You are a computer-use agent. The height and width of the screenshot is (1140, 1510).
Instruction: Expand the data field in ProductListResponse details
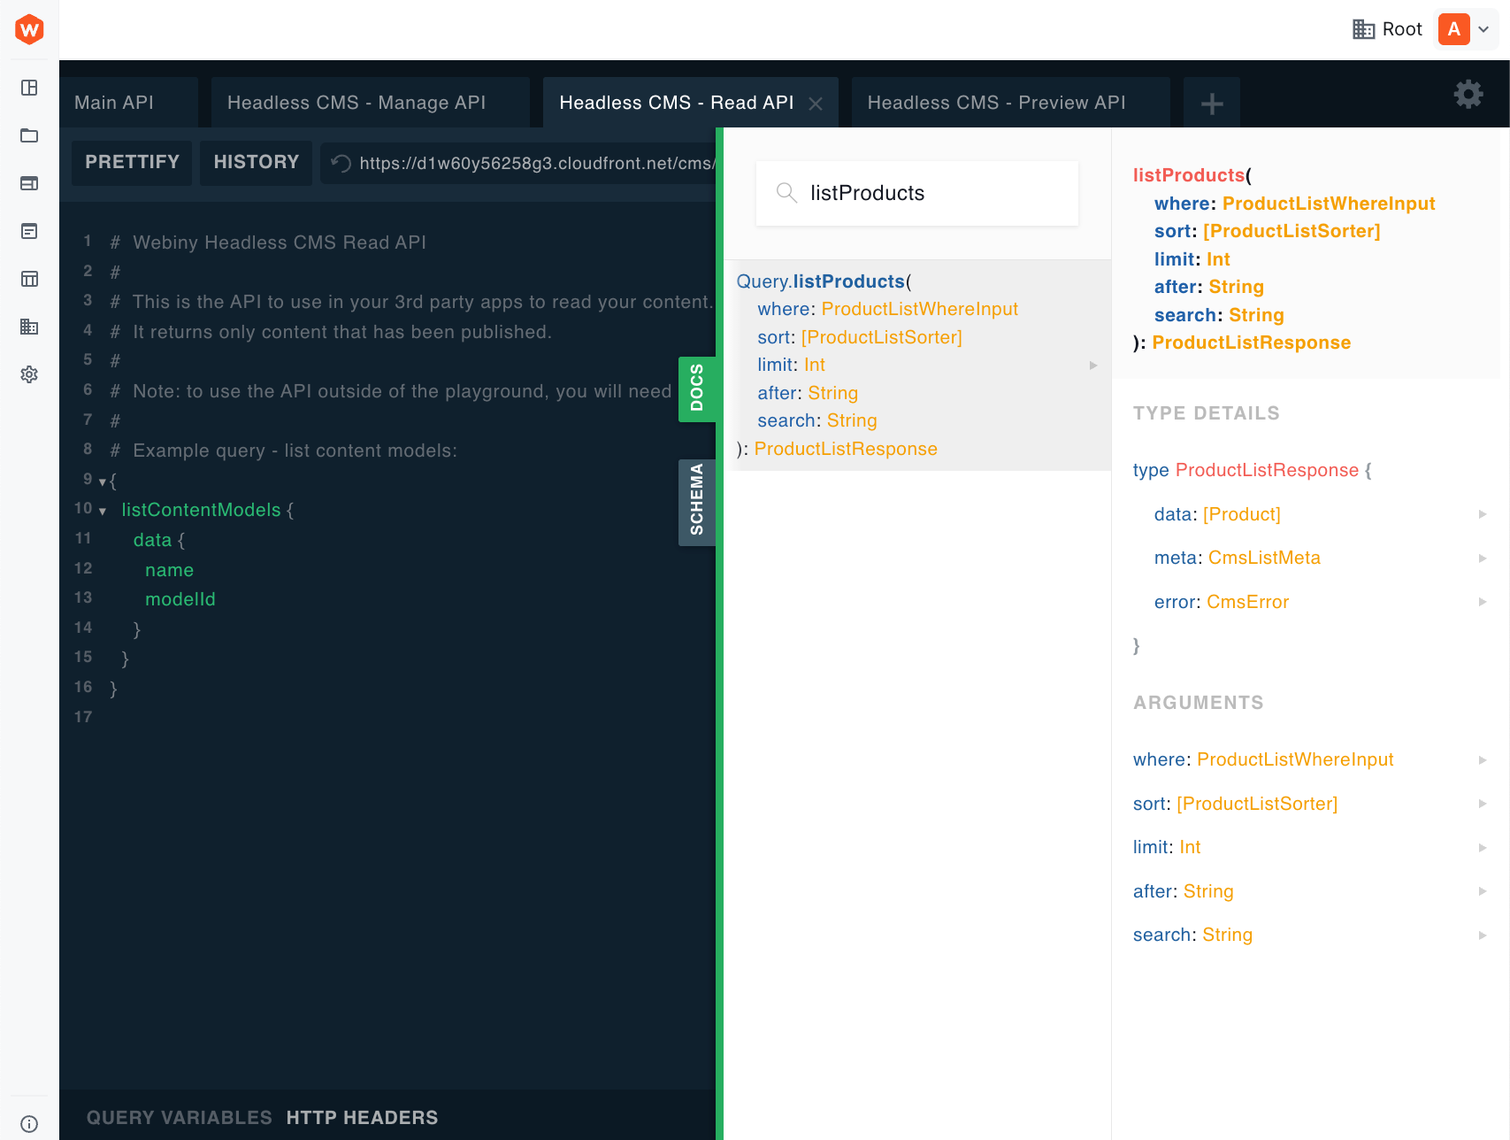[x=1483, y=513]
